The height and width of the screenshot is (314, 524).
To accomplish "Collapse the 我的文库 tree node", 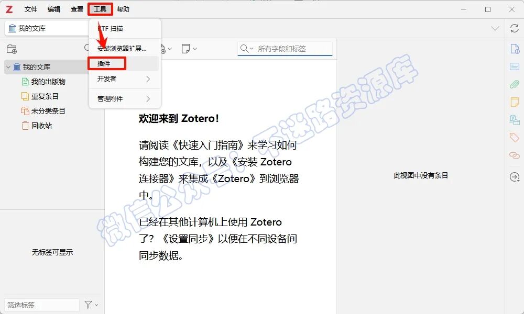I will pyautogui.click(x=8, y=67).
